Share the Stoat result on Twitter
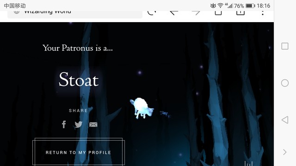296x166 pixels. coord(78,125)
